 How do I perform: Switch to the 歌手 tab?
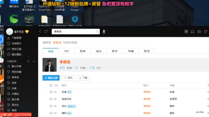pos(115,51)
